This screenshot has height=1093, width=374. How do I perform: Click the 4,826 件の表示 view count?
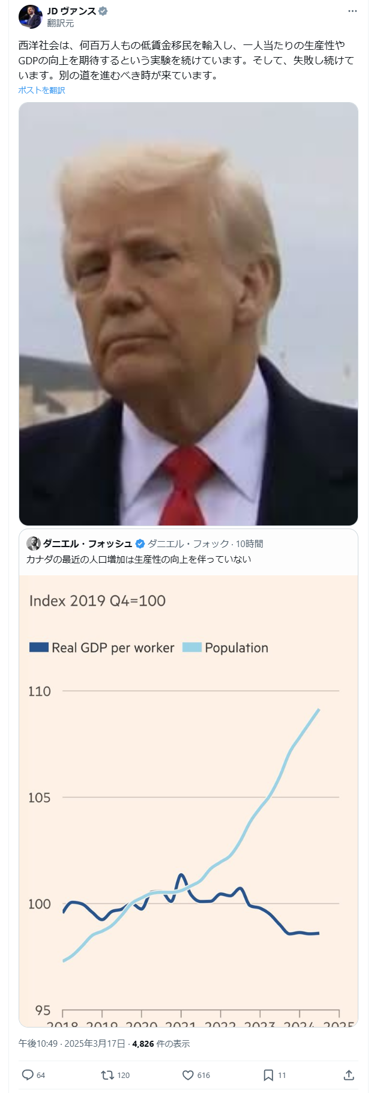pyautogui.click(x=161, y=1044)
